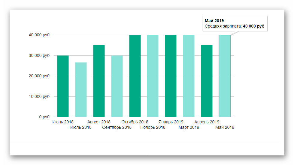Click the 20 000 руб axis label

[39, 76]
